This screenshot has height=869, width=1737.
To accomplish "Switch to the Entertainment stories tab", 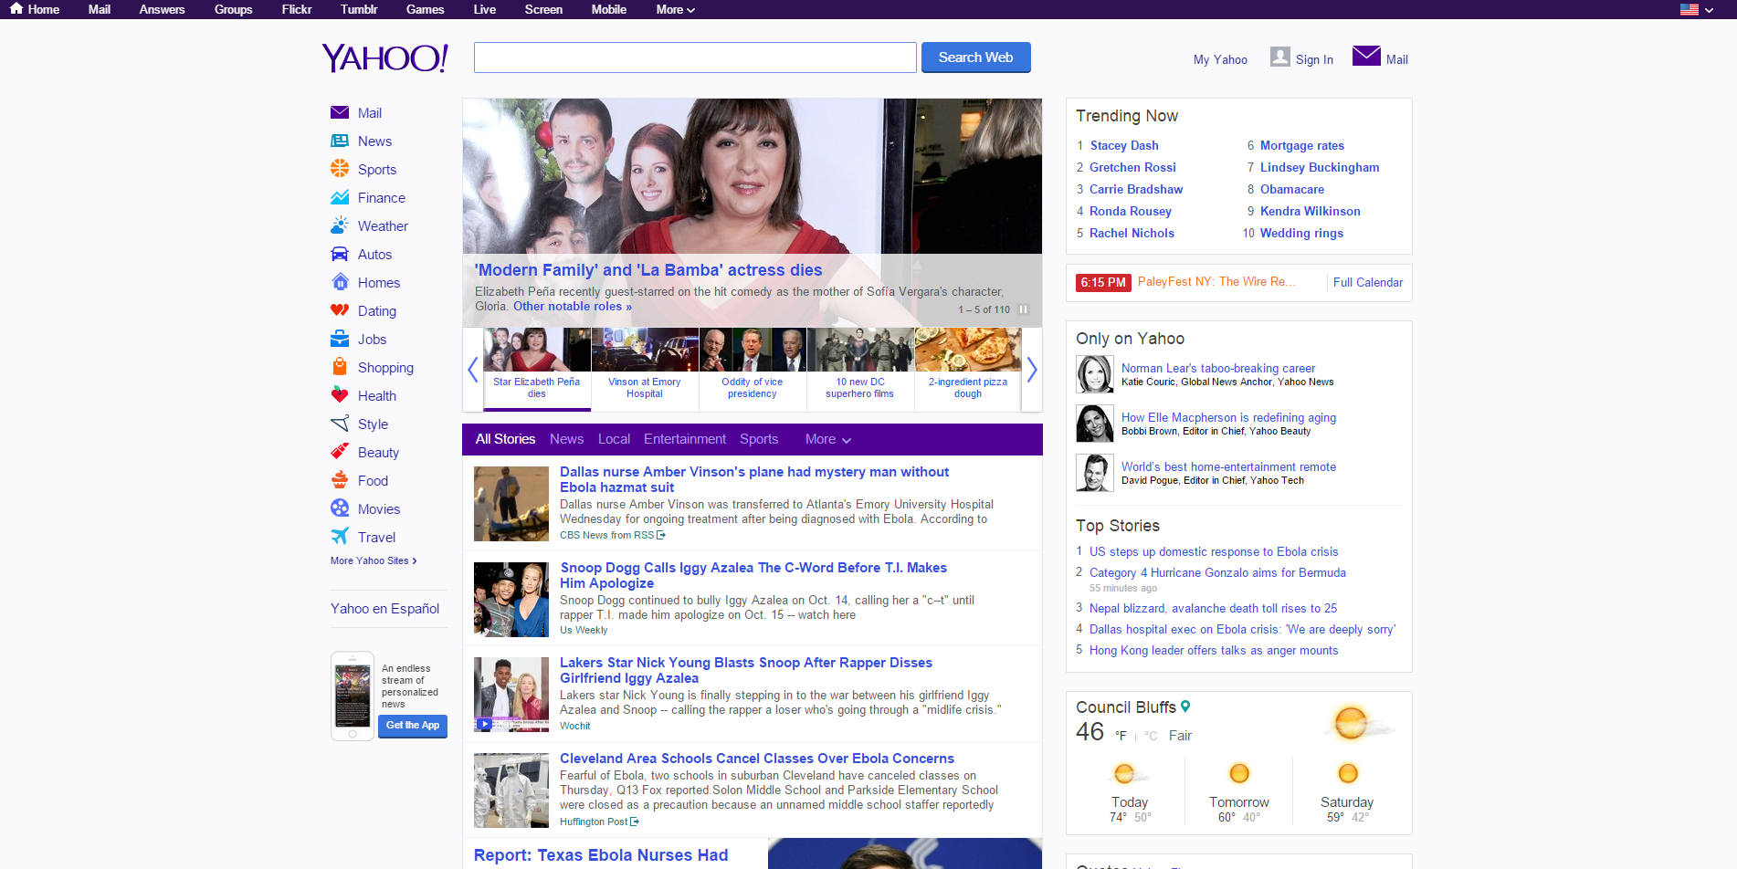I will [684, 439].
